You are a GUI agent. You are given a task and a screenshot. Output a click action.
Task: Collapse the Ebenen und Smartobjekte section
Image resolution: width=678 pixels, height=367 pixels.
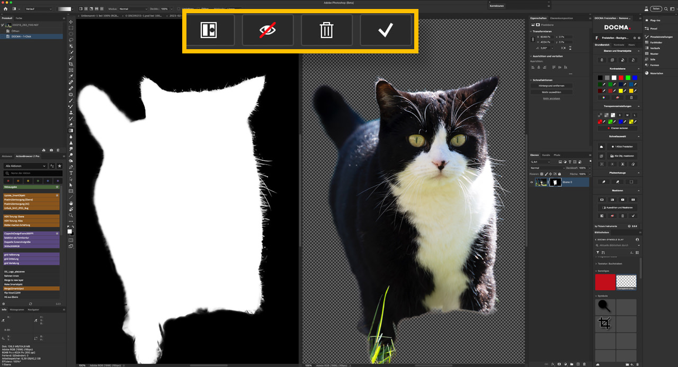[639, 51]
